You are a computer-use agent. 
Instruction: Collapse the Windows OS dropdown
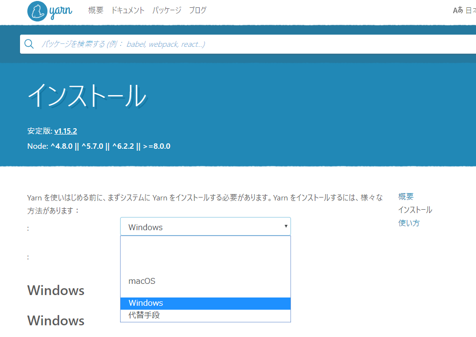coord(206,227)
